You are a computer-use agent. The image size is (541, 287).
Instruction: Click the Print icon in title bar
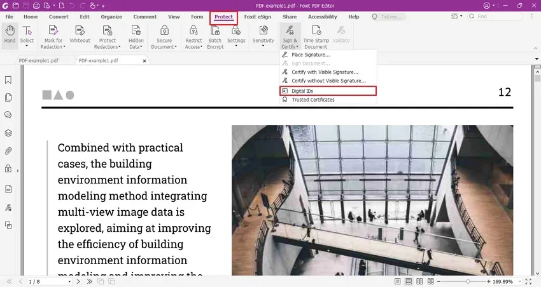[36, 6]
